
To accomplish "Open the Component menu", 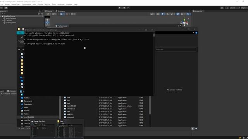I will (26, 4).
